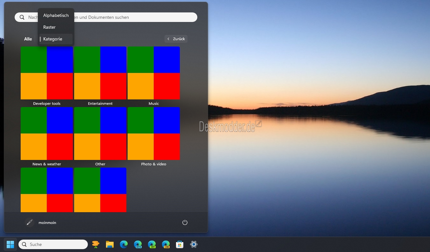Select Raster view mode
Viewport: 430px width, 252px height.
pos(49,27)
